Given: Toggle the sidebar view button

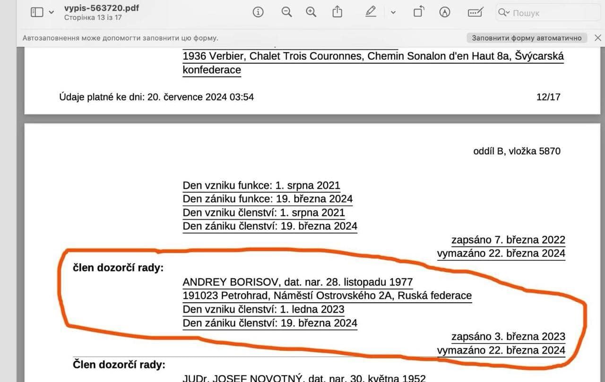Looking at the screenshot, I should pos(37,12).
